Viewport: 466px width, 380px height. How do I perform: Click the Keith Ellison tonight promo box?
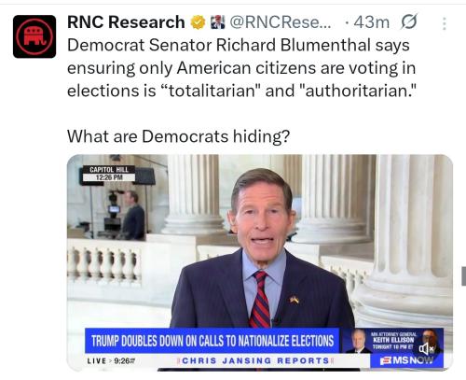point(393,341)
